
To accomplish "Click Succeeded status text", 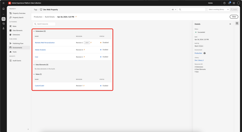I will click(201, 32).
